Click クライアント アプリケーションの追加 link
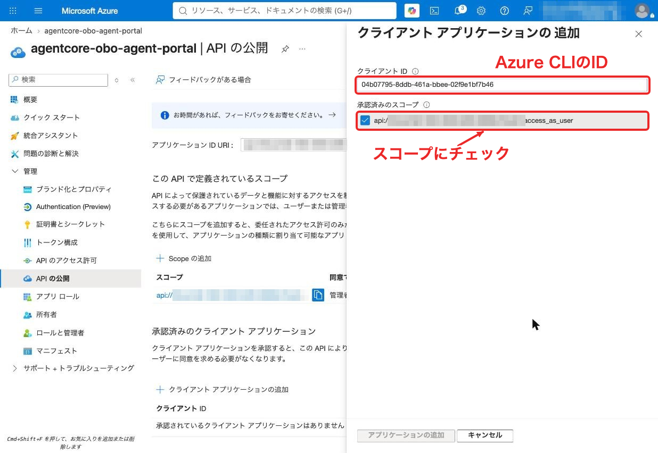Image resolution: width=658 pixels, height=453 pixels. click(x=222, y=390)
